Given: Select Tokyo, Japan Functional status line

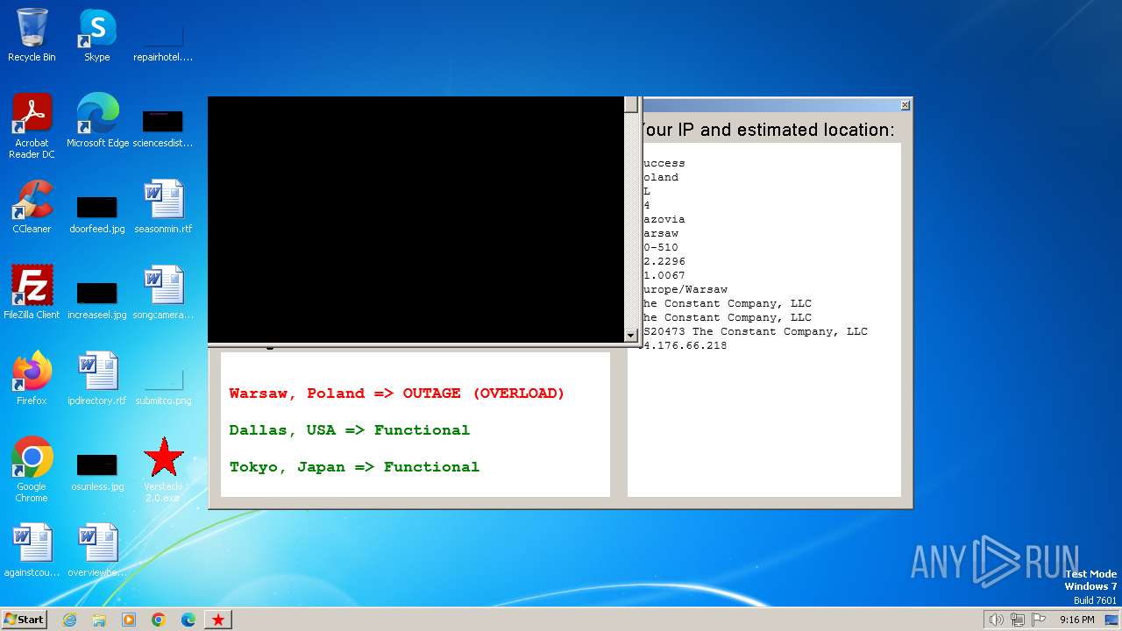Looking at the screenshot, I should click(x=354, y=467).
